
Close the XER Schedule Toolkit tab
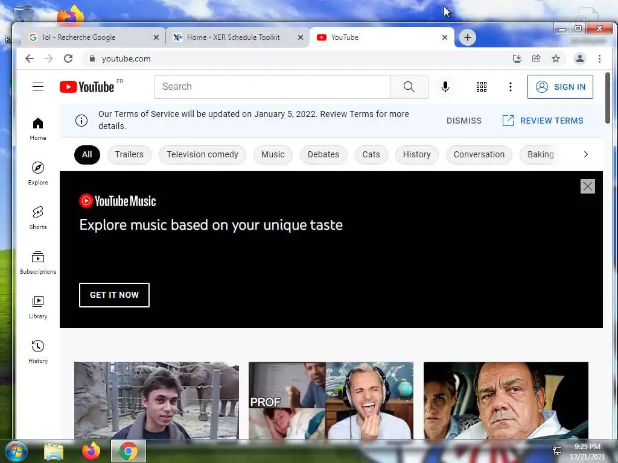tap(301, 37)
